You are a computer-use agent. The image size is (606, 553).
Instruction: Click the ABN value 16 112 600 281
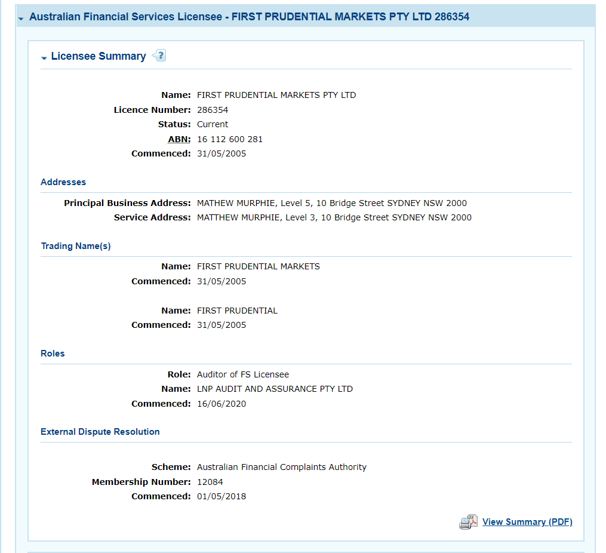click(x=230, y=139)
